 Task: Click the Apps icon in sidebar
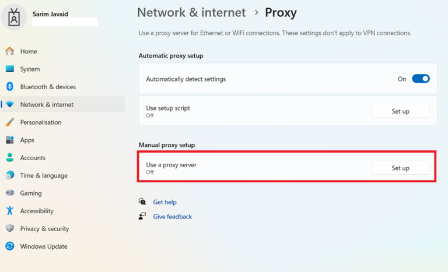coord(10,140)
